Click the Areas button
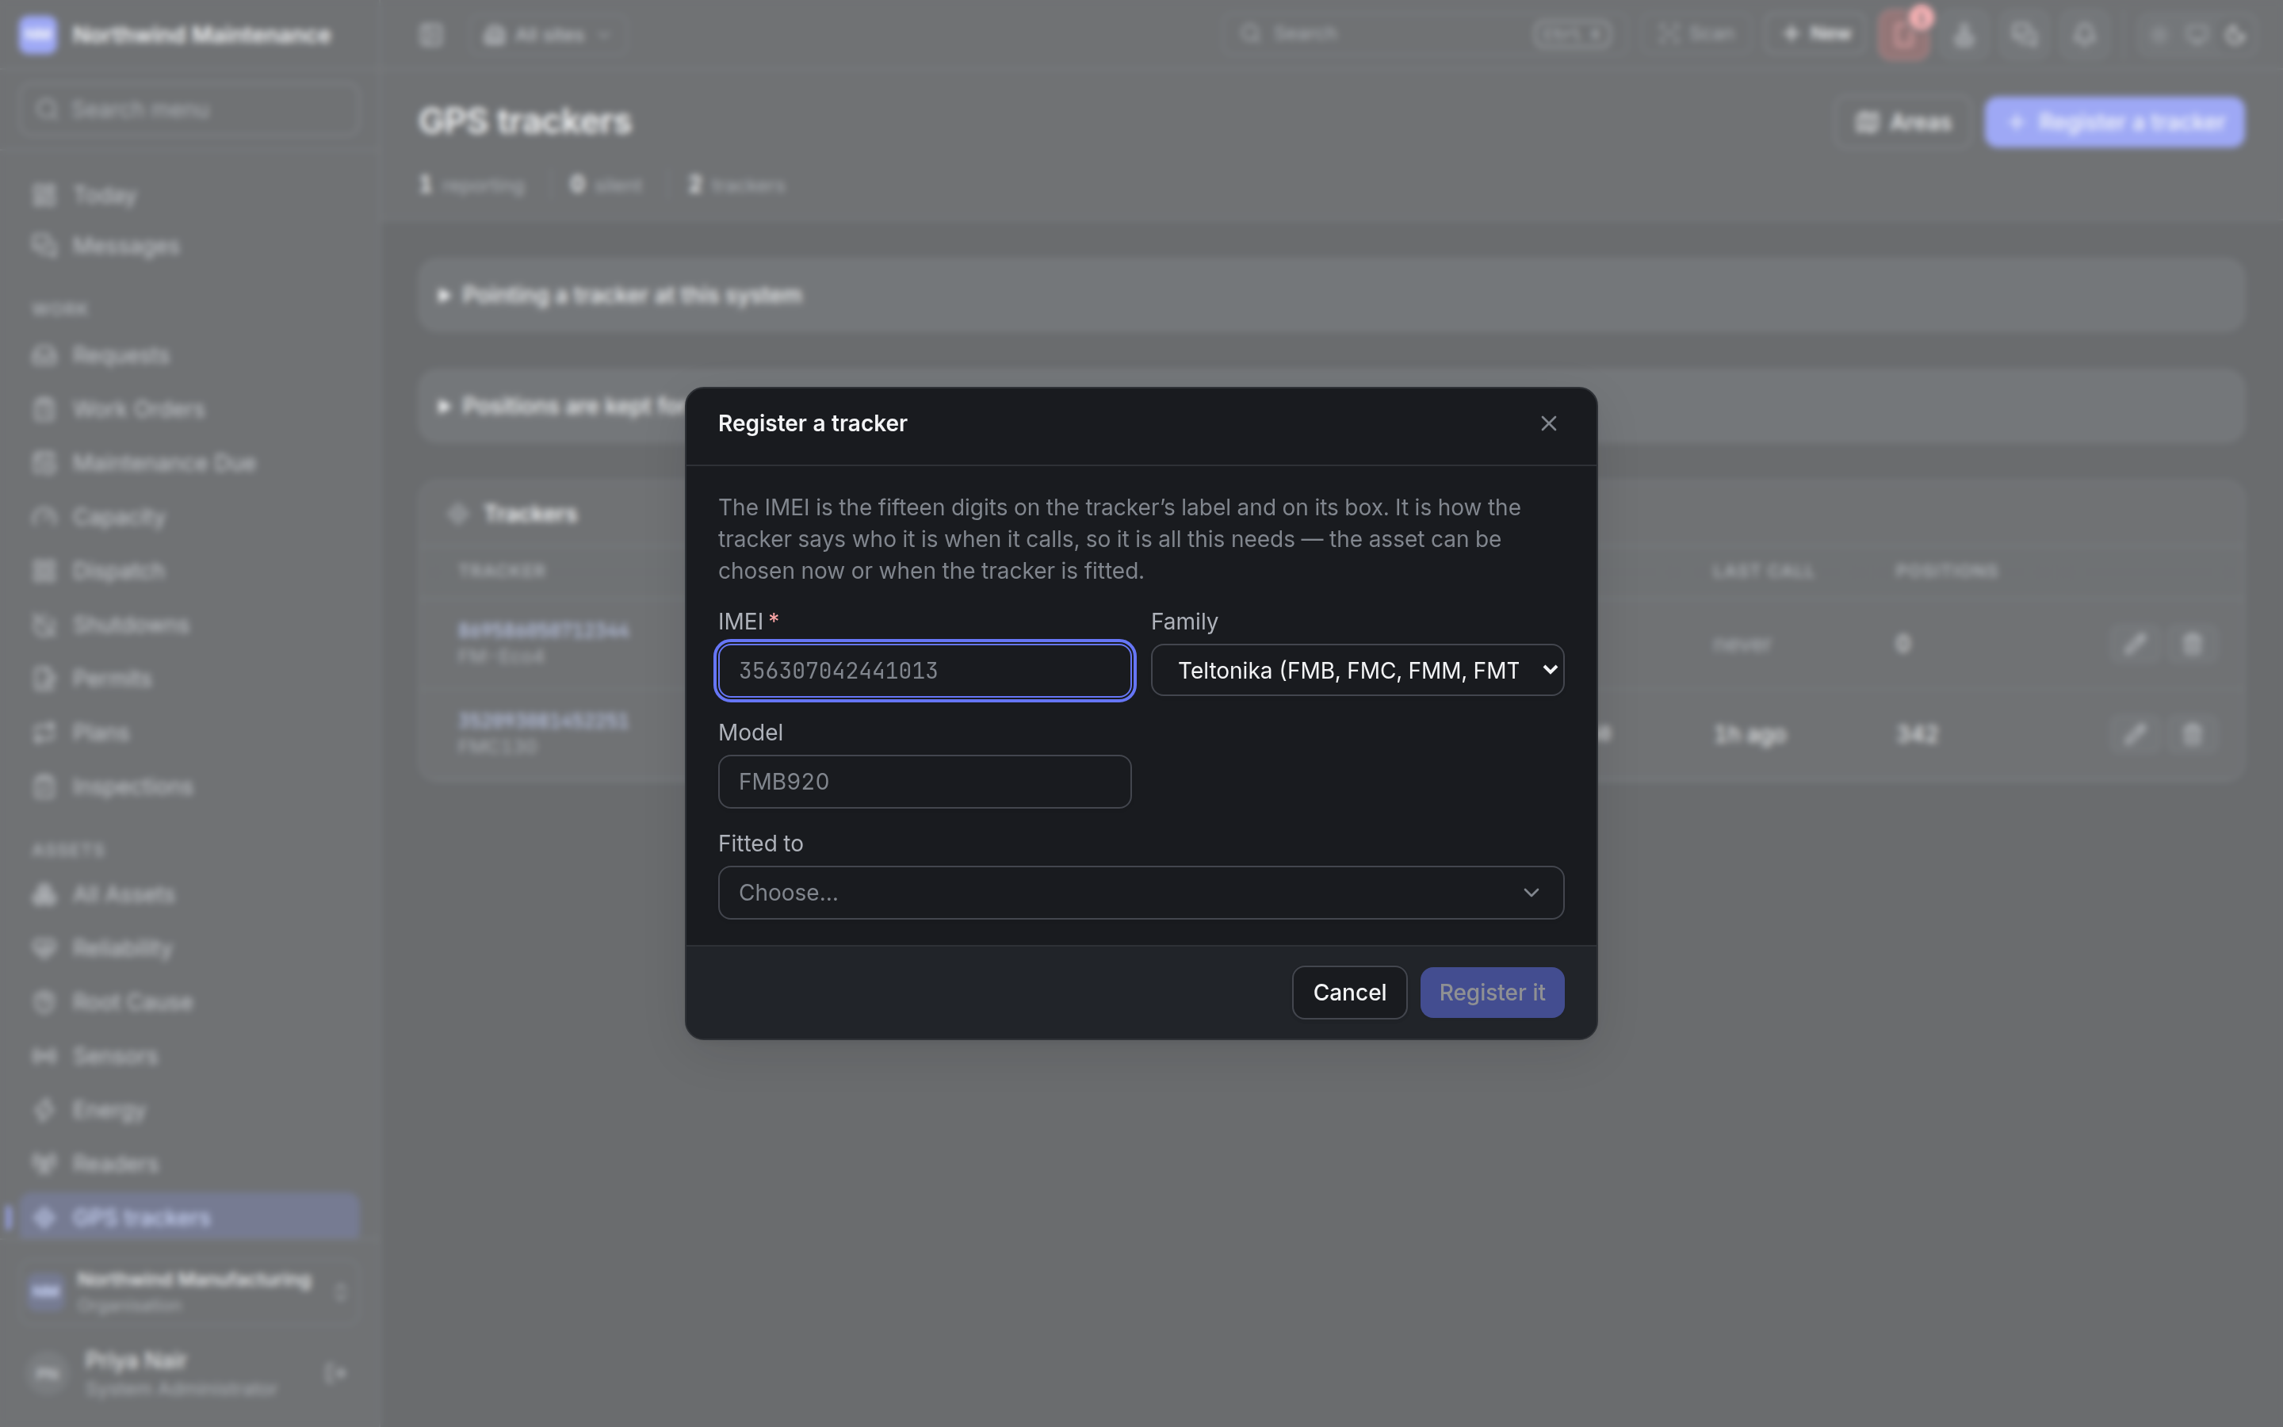 pyautogui.click(x=1902, y=123)
